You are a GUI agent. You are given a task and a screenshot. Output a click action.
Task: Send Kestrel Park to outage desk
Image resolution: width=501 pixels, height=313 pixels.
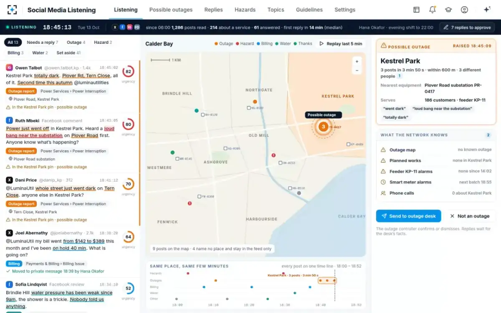click(x=408, y=216)
